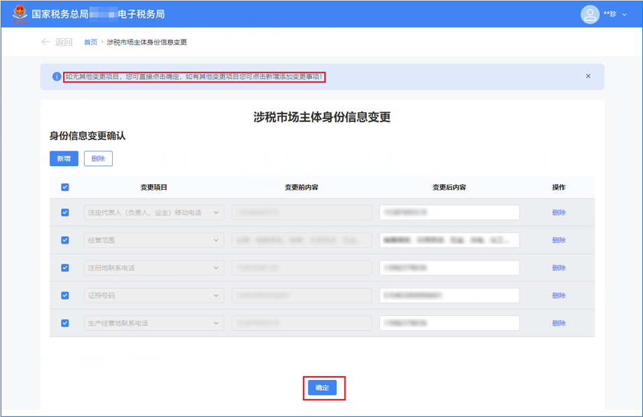The height and width of the screenshot is (417, 643).
Task: Toggle the 生产经营地联系电话 row checkbox
Action: pos(65,323)
